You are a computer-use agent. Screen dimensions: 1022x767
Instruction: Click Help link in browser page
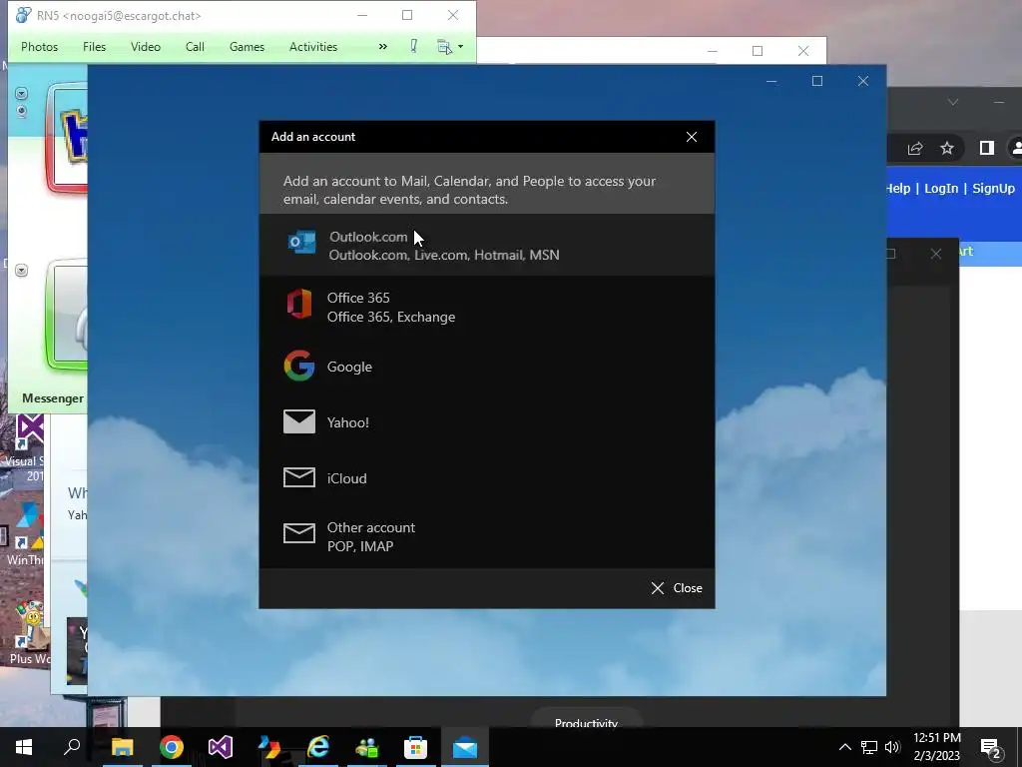898,189
